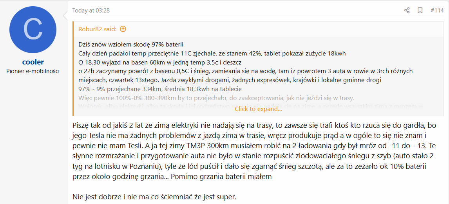
Task: Click the share icon for post #114
Action: coord(407,11)
